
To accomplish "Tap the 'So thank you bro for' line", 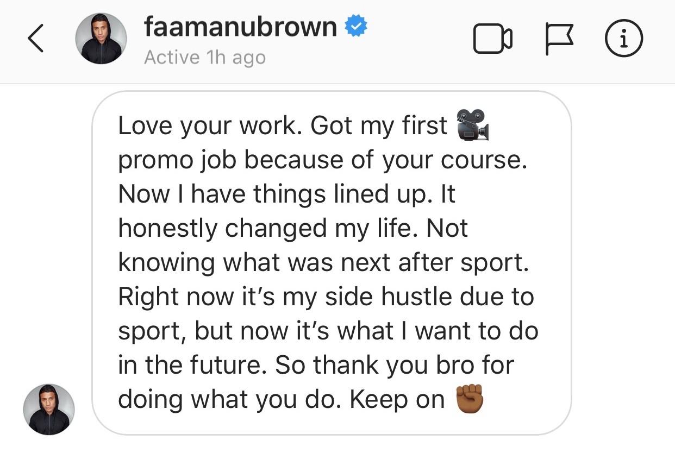I will 316,366.
